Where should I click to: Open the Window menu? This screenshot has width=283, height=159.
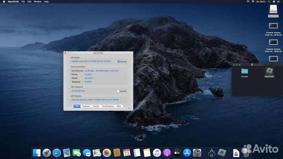[x=38, y=2]
